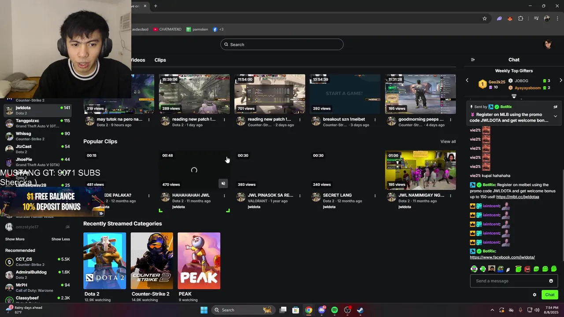Open the Kick user avatar menu

[548, 44]
